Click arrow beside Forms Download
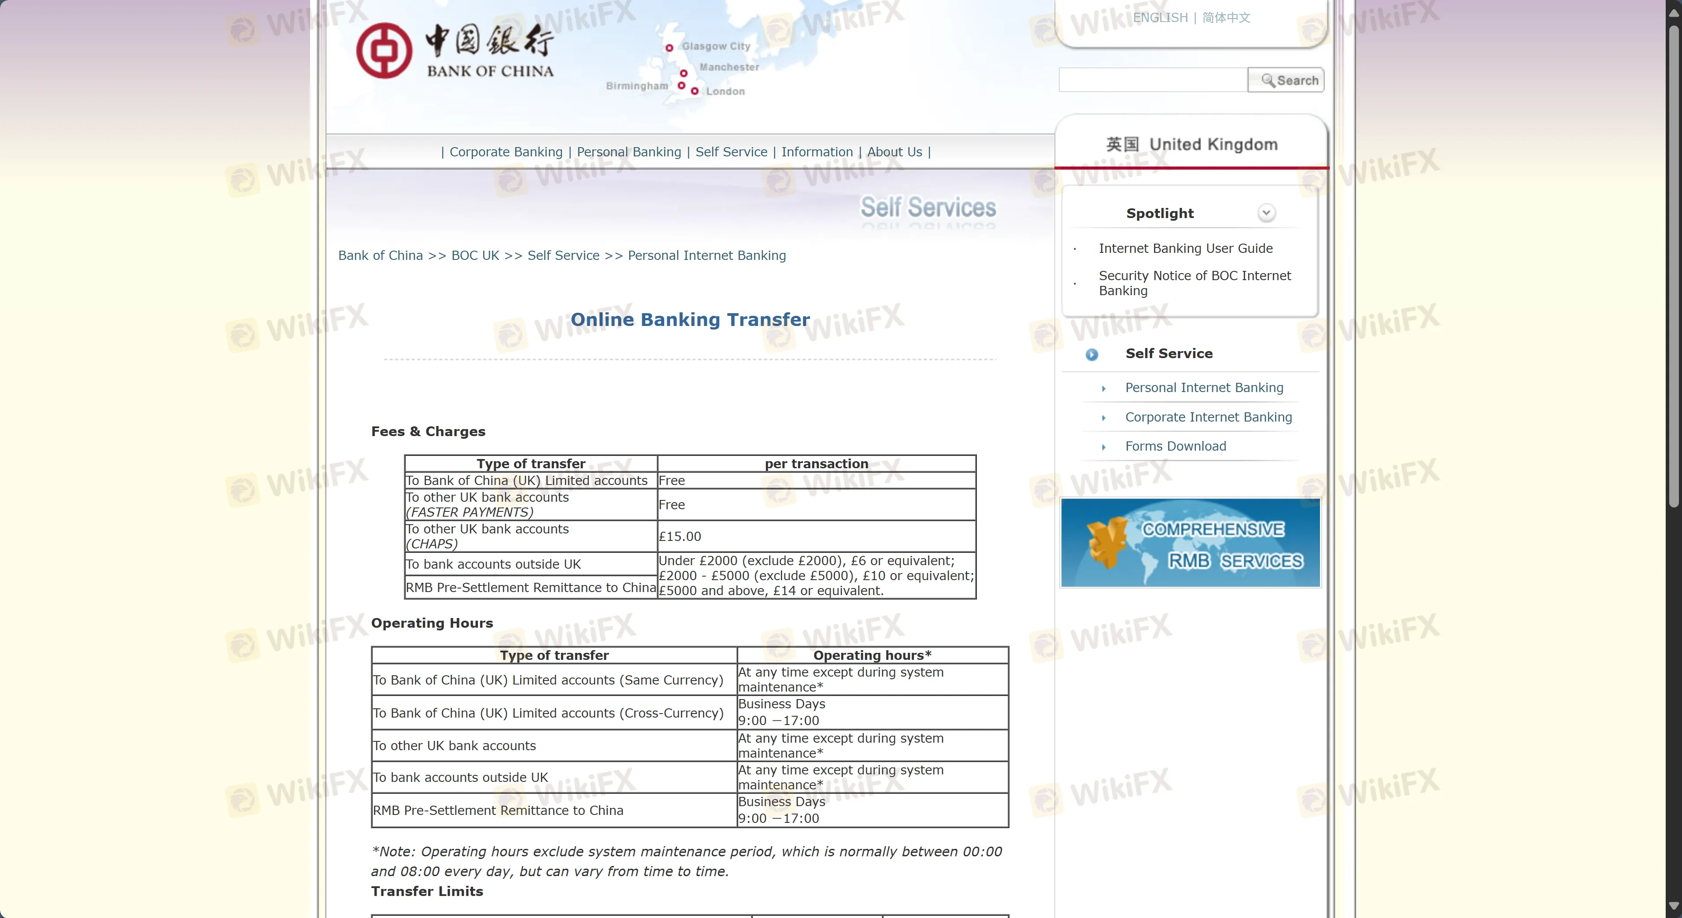The height and width of the screenshot is (918, 1682). pos(1103,447)
